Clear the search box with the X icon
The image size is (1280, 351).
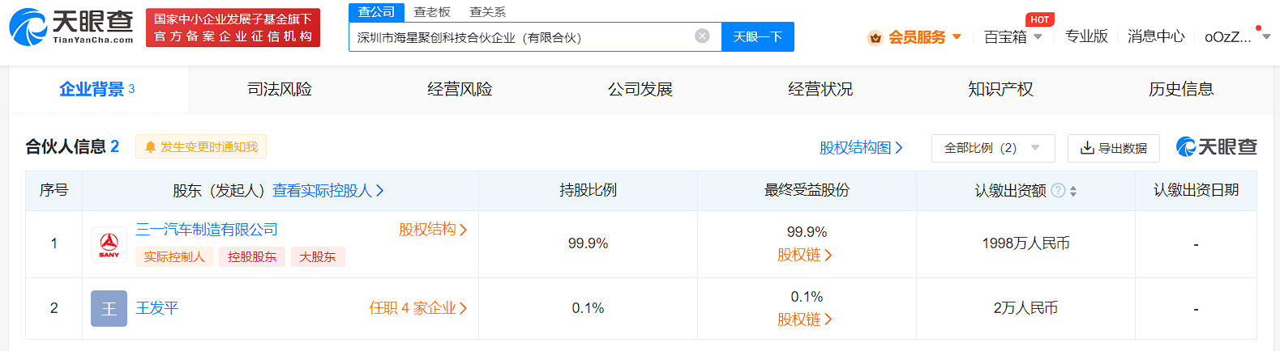click(x=702, y=36)
